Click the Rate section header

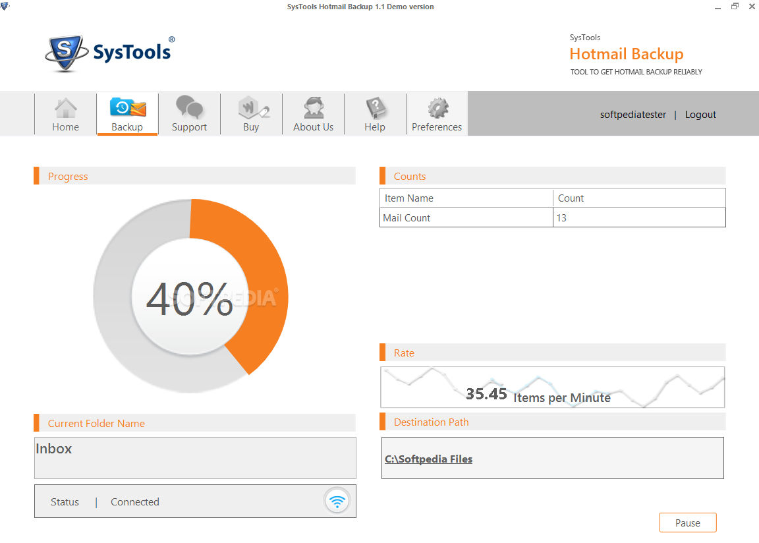[x=552, y=353]
